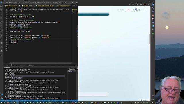Open the Run and Debug view

(x=1, y=18)
